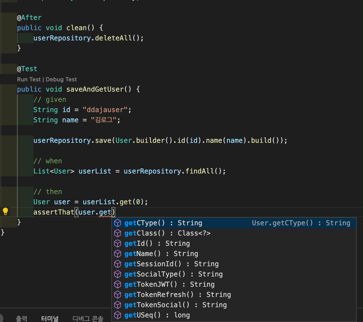
Task: Pick getSocialType() : String from suggestions
Action: [234, 274]
